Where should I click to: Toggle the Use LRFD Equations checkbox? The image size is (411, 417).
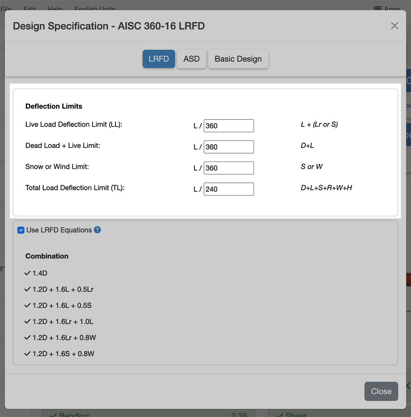pos(21,230)
